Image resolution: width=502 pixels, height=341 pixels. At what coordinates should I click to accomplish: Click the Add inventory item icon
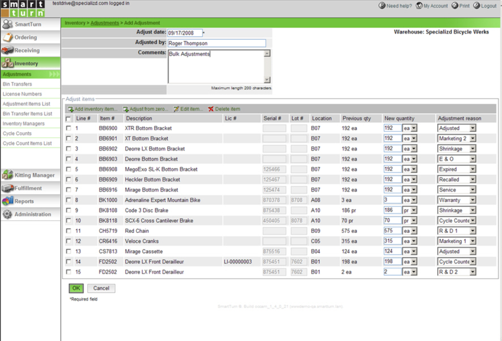[70, 109]
